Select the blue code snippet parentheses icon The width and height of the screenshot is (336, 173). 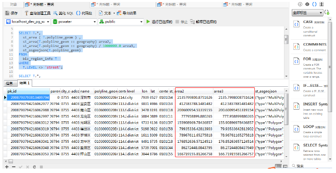tap(314, 4)
